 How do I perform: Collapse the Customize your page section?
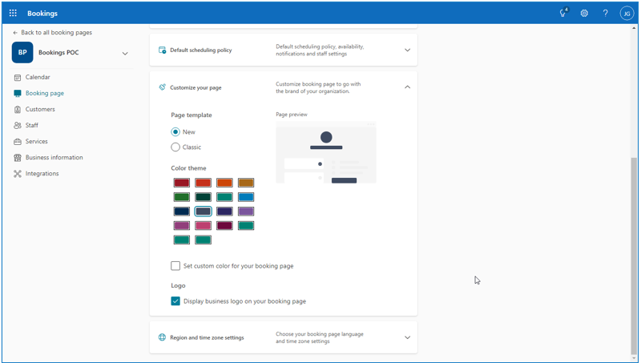coord(407,87)
